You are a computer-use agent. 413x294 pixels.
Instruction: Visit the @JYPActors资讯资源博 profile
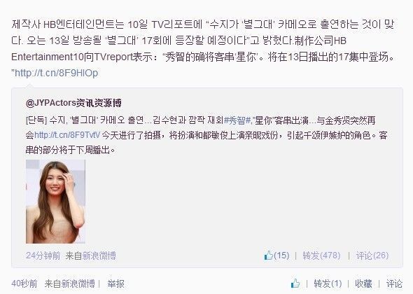point(73,103)
